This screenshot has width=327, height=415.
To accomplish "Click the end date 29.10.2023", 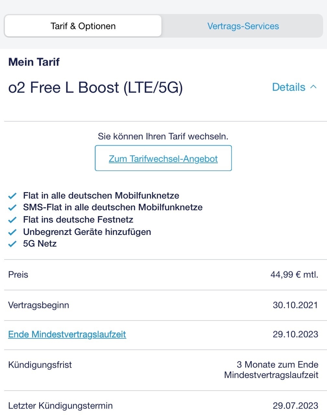I will 295,335.
